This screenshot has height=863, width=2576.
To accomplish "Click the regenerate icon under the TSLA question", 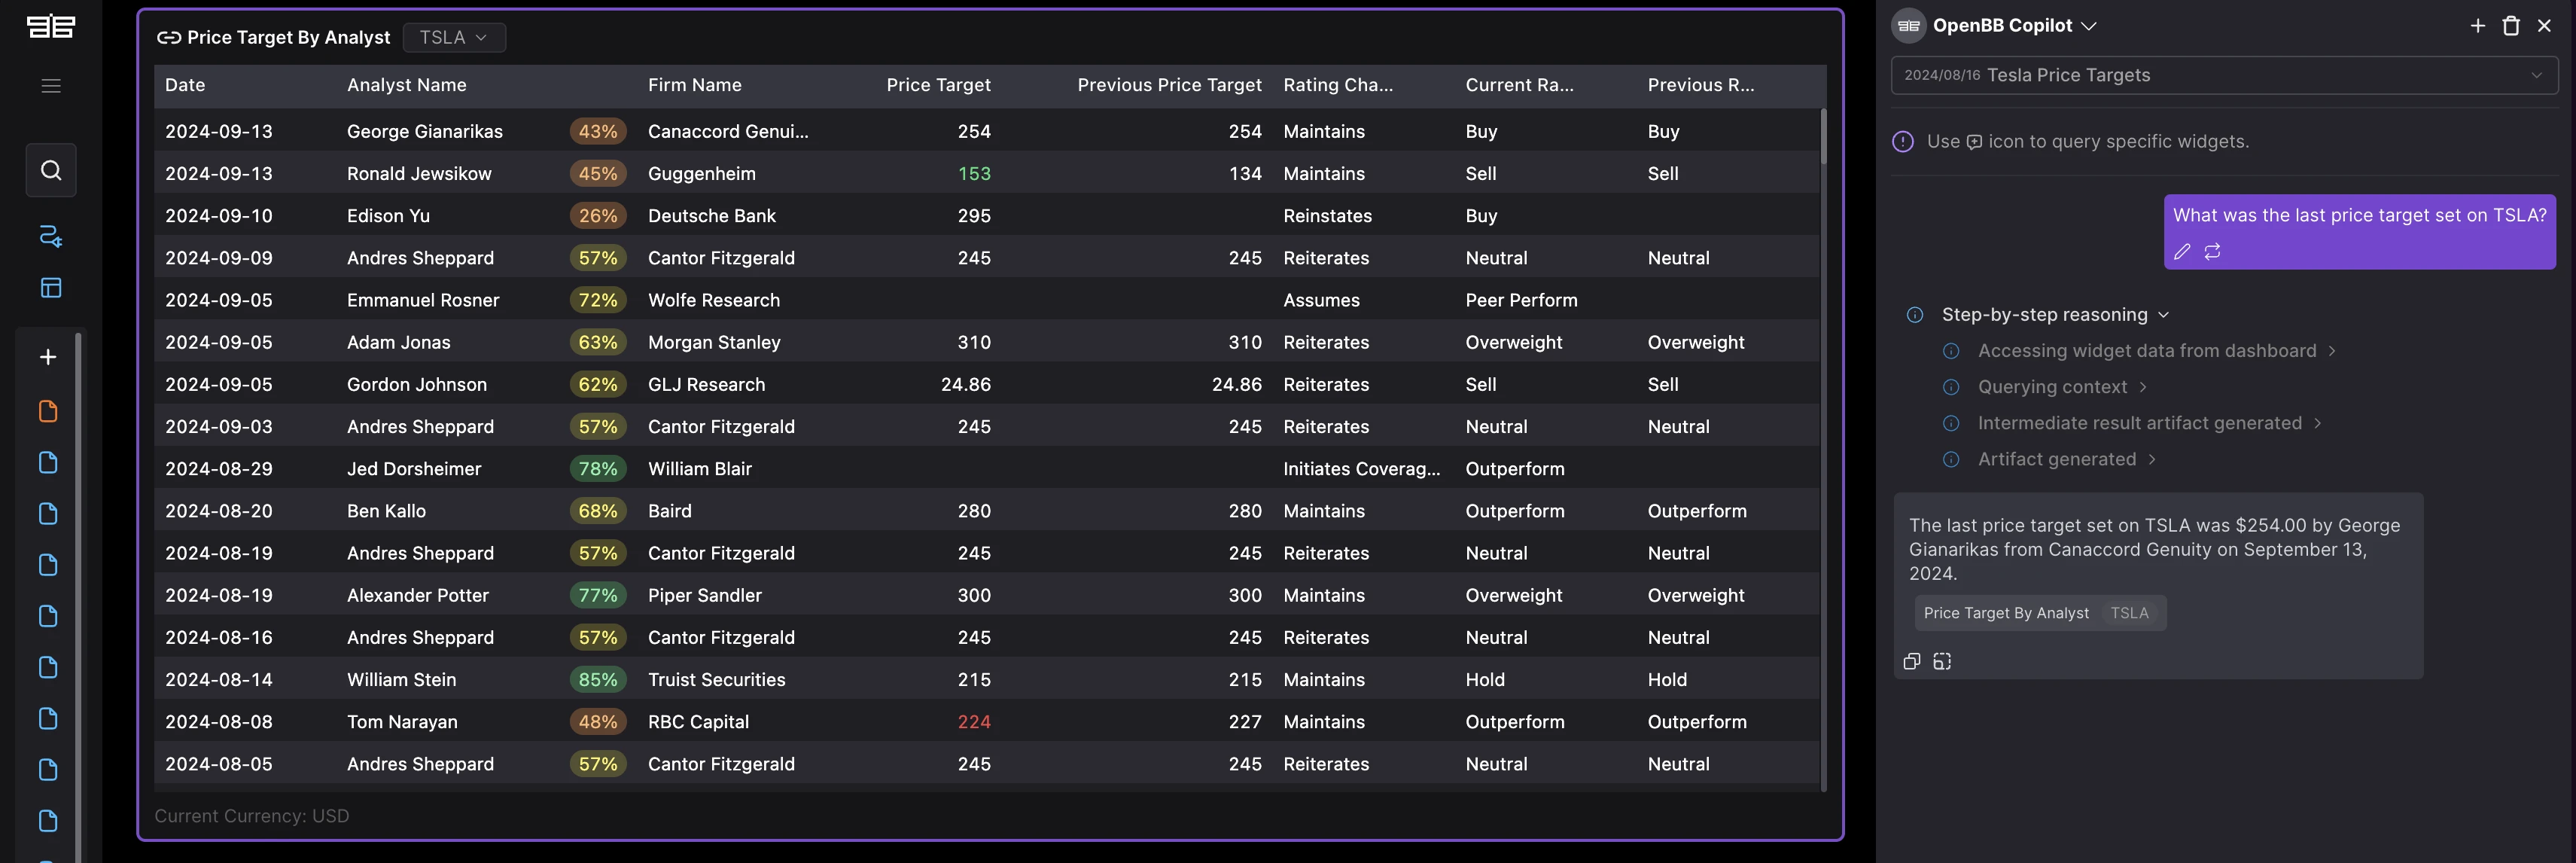I will [2213, 252].
